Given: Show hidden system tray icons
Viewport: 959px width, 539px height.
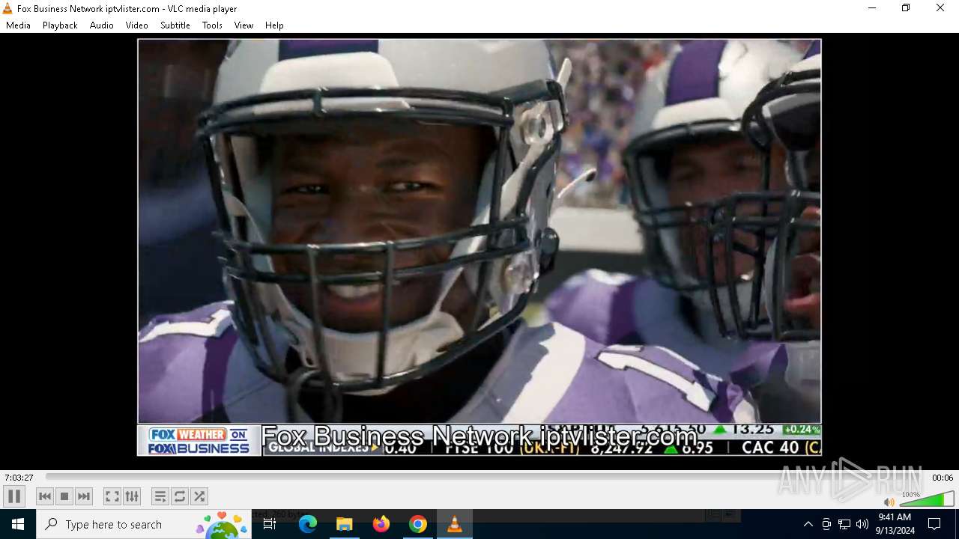Looking at the screenshot, I should click(x=808, y=524).
